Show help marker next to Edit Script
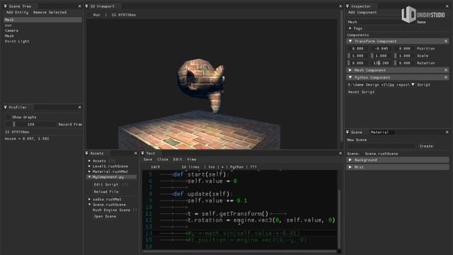 (125, 184)
